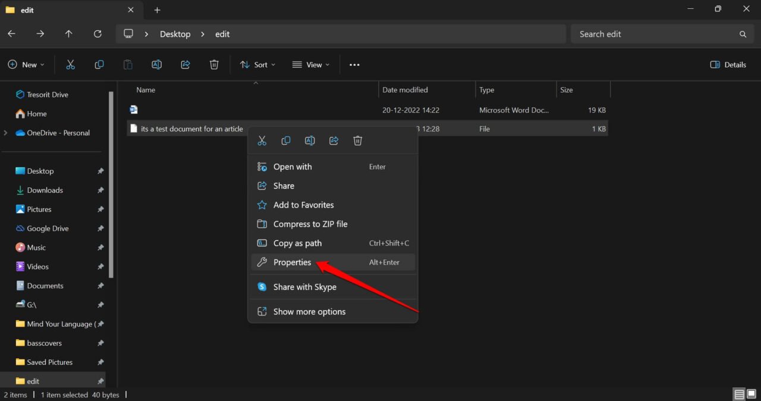Expand OneDrive - Personal in the sidebar
Screen dimensions: 761x401
[4, 132]
